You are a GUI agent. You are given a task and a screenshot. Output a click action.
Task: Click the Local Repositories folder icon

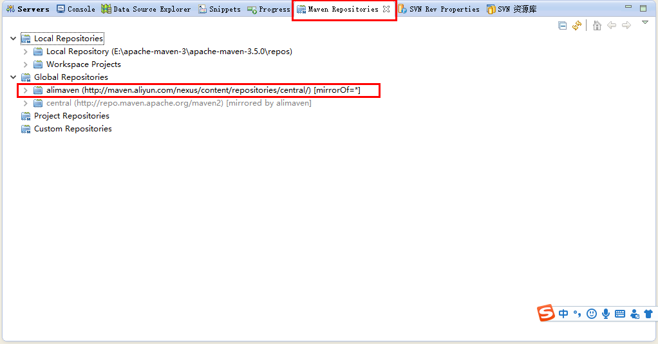[x=26, y=39]
